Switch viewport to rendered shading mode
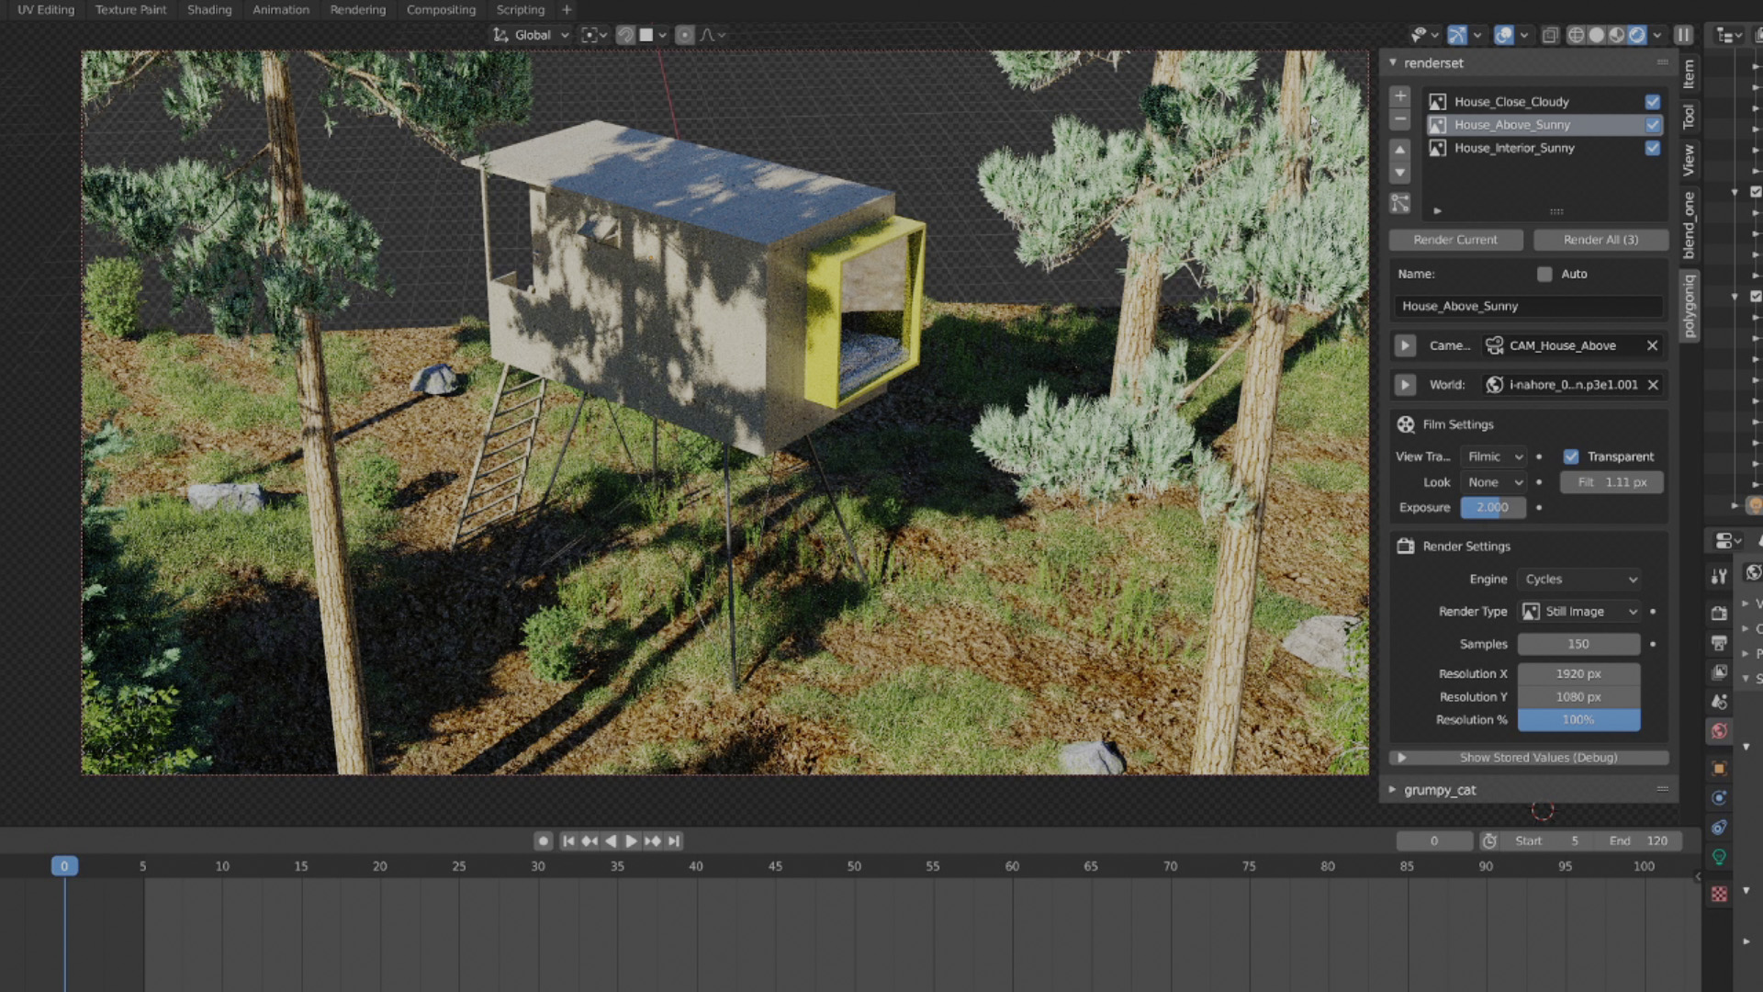 (1639, 35)
